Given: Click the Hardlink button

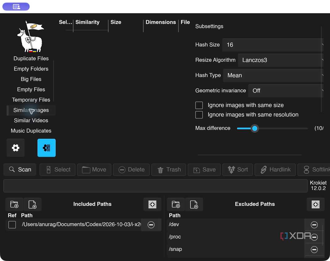Looking at the screenshot, I should click(x=275, y=169).
